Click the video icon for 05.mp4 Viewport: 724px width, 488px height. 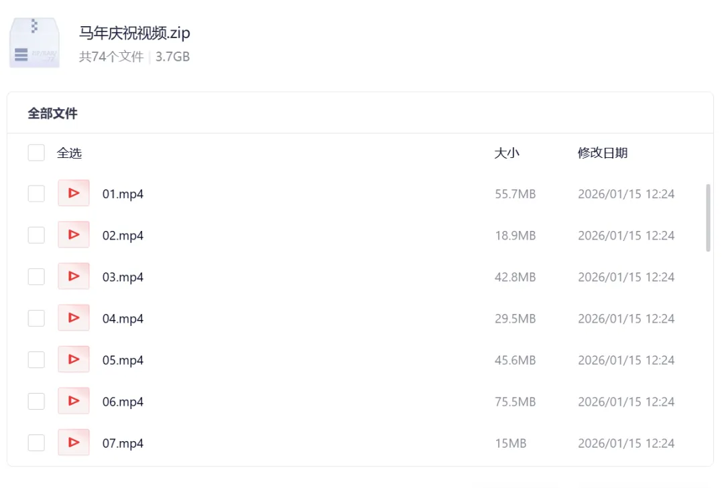click(74, 359)
